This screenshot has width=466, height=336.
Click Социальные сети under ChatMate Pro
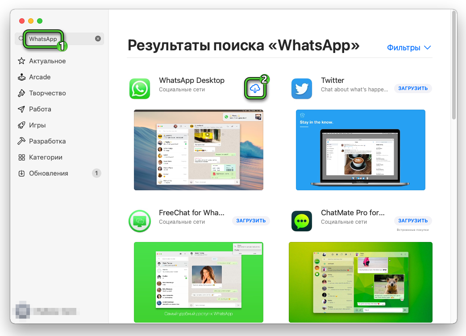pyautogui.click(x=344, y=222)
